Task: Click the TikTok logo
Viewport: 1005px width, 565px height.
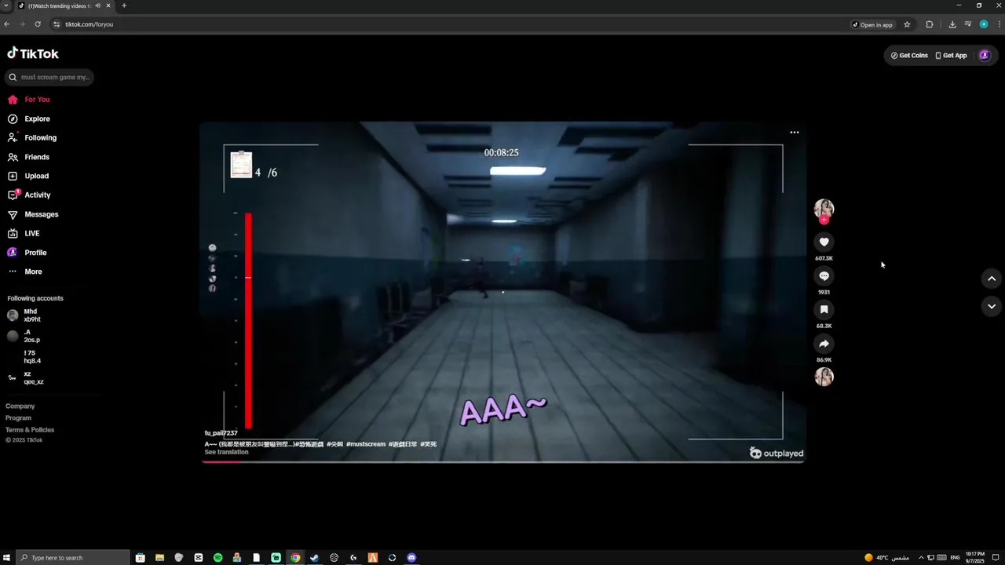Action: [33, 53]
